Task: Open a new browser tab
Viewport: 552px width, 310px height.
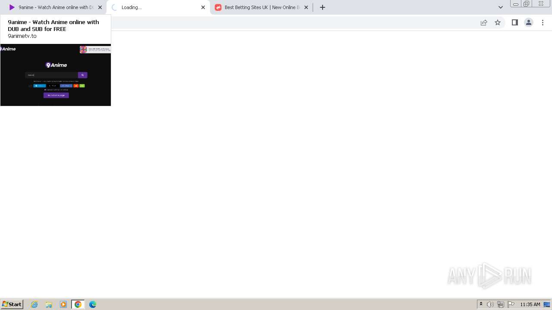Action: coord(323,7)
